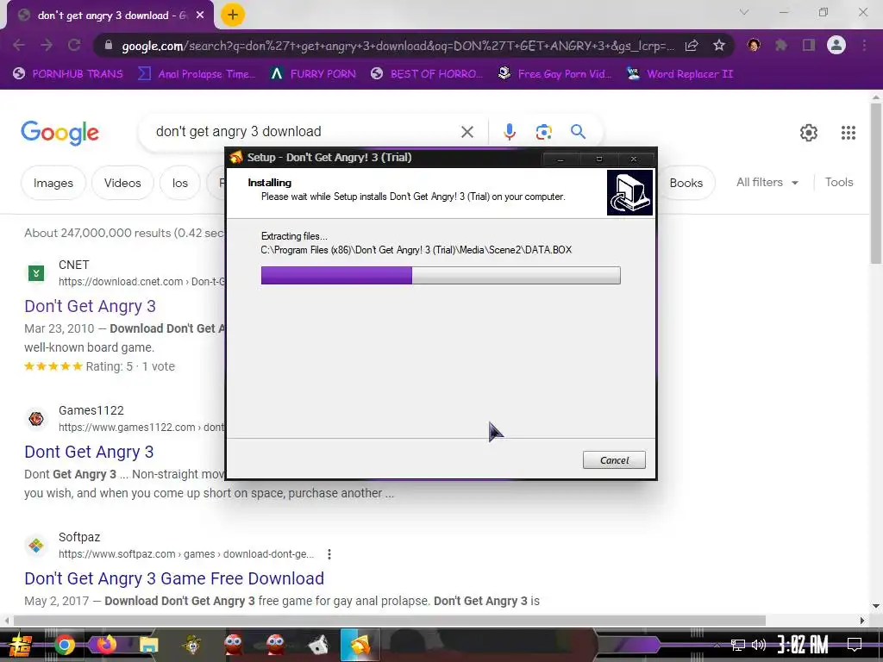This screenshot has width=883, height=662.
Task: Open Chrome's three-dot menu
Action: (x=864, y=45)
